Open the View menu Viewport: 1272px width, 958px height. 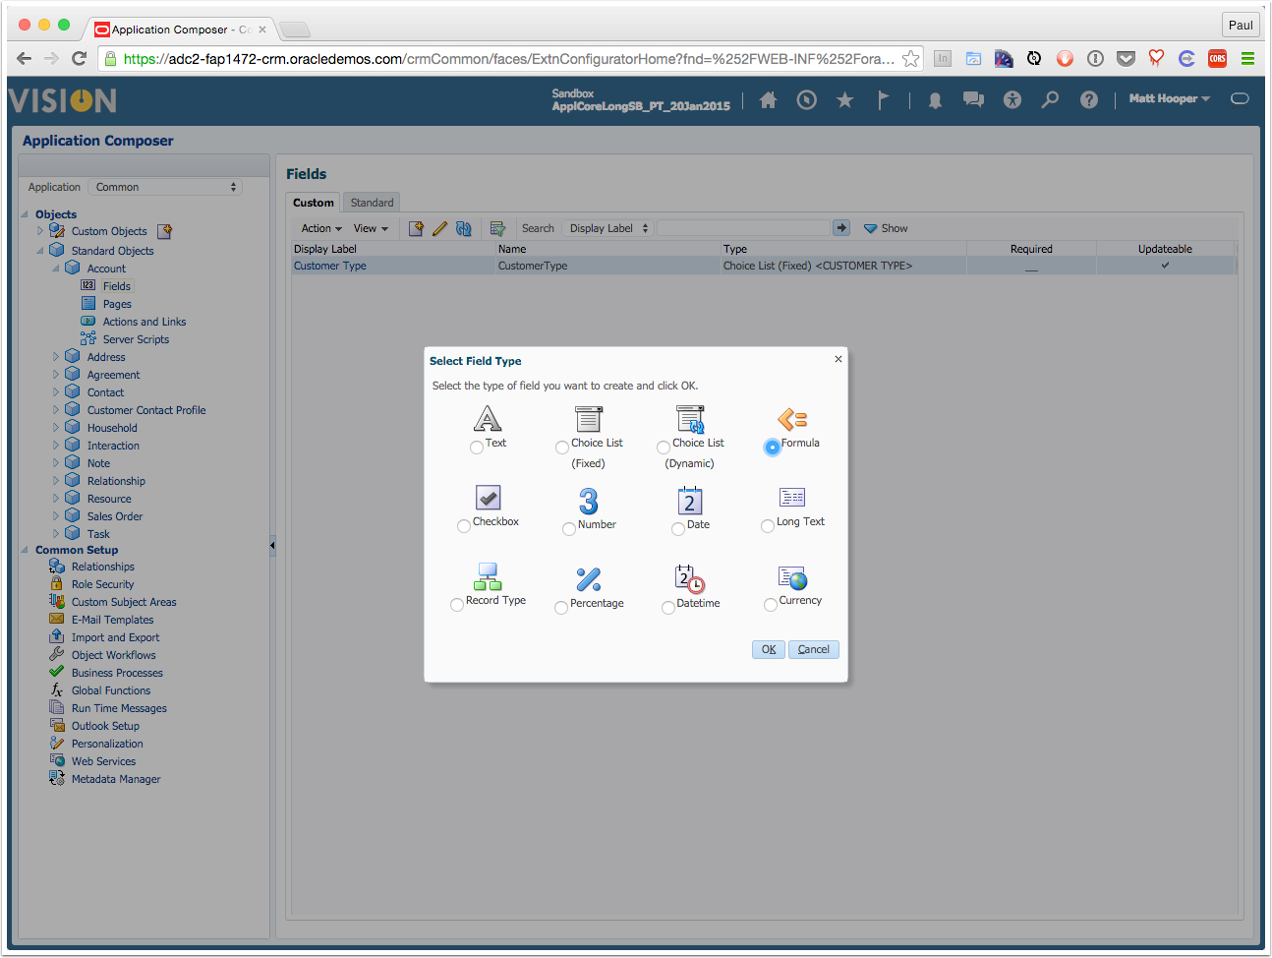(x=371, y=228)
